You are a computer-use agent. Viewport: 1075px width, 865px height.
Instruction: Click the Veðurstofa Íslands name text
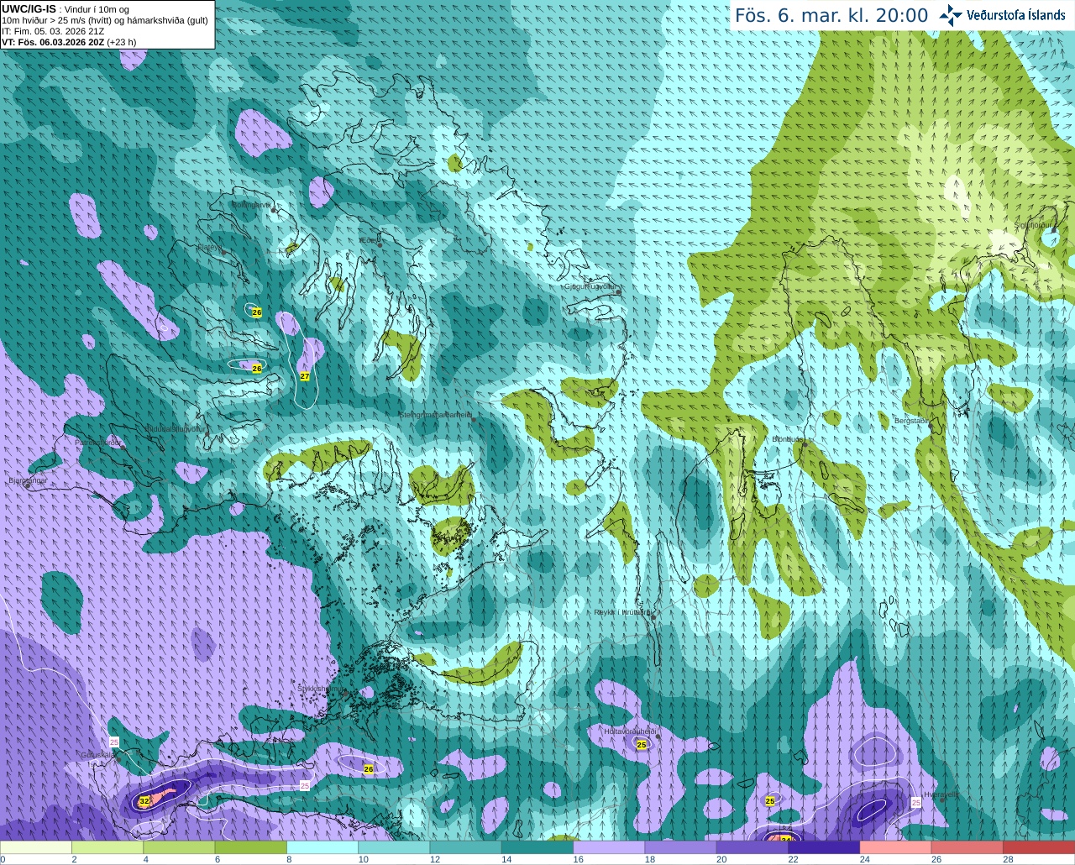click(1016, 15)
